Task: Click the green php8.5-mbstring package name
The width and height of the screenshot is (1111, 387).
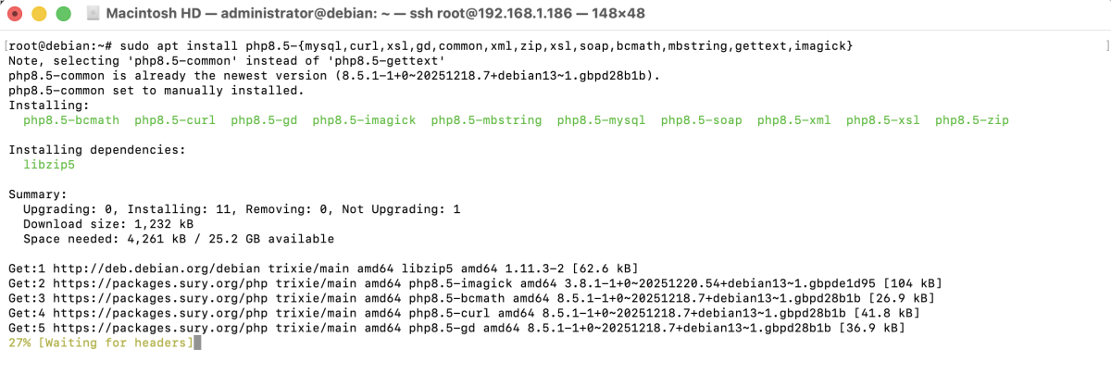Action: pyautogui.click(x=486, y=120)
